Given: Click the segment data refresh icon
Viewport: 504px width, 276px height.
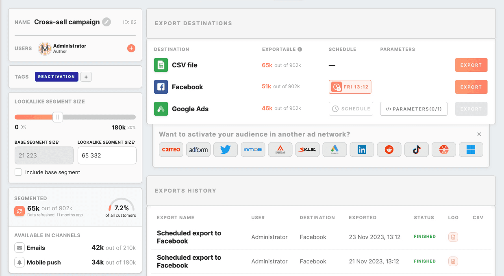Looking at the screenshot, I should [19, 211].
